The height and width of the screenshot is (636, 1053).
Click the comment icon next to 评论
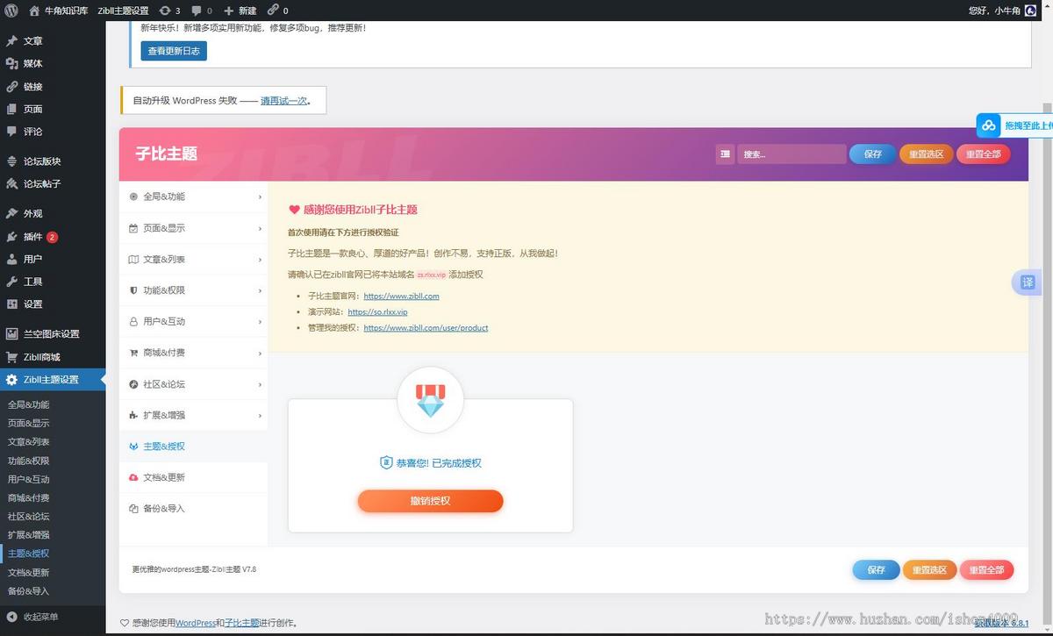[x=11, y=132]
